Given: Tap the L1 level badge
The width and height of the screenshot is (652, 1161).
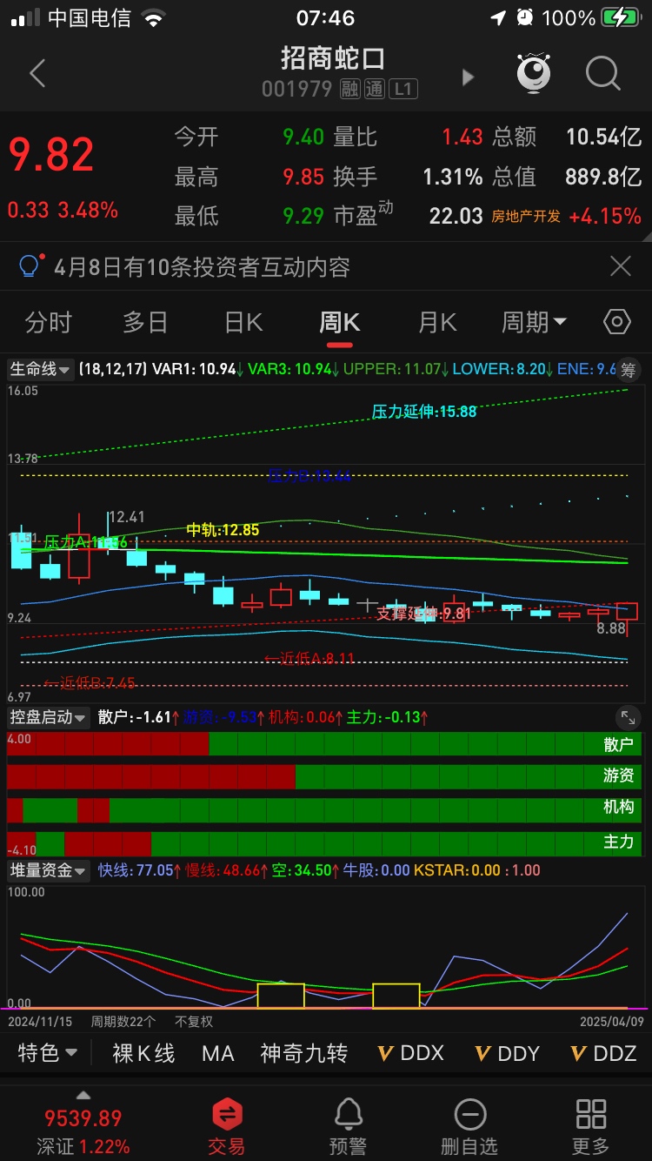Looking at the screenshot, I should pos(403,89).
